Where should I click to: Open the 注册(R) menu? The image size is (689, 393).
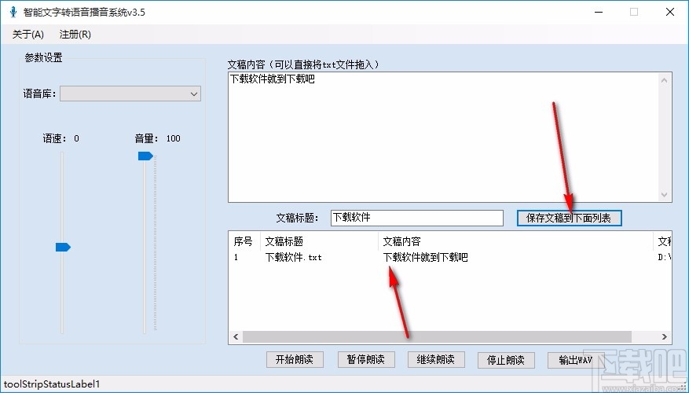point(75,35)
